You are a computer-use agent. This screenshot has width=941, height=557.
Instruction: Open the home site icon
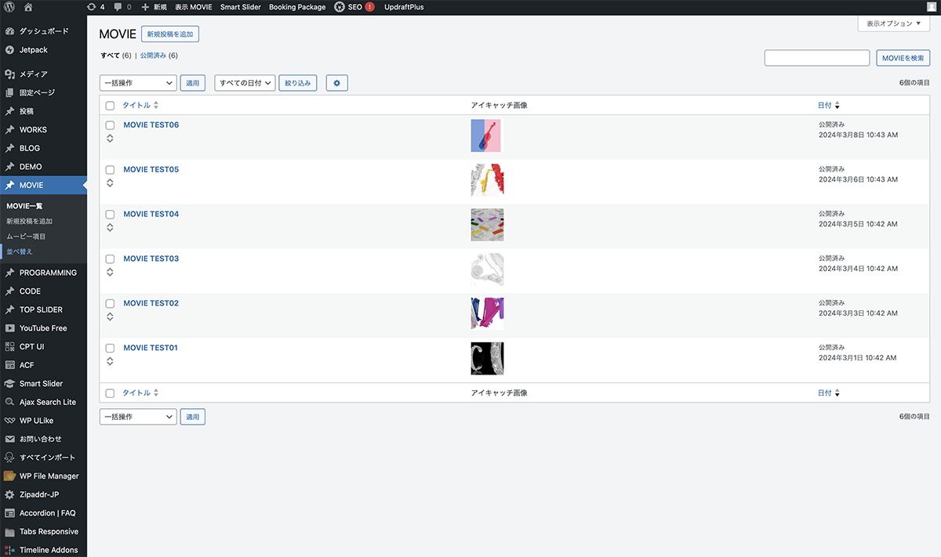click(x=28, y=7)
